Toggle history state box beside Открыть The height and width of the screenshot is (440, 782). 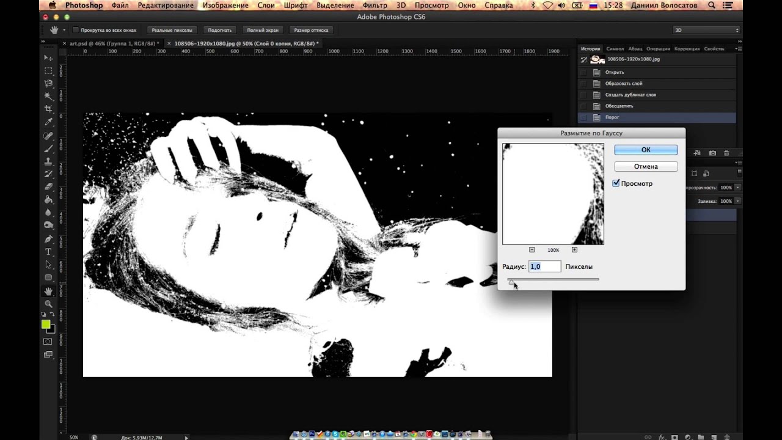[583, 72]
